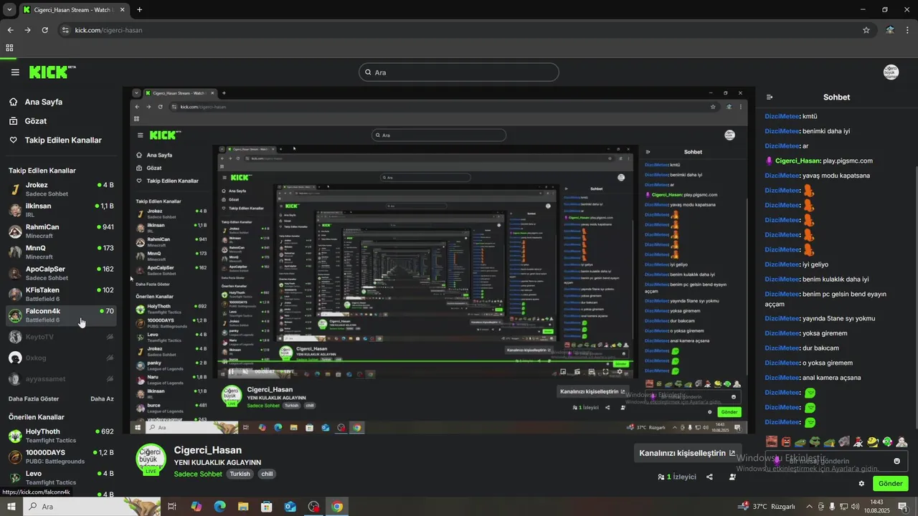Image resolution: width=918 pixels, height=516 pixels.
Task: Open KFisTaken Battlefield 6 channel
Action: [x=61, y=294]
